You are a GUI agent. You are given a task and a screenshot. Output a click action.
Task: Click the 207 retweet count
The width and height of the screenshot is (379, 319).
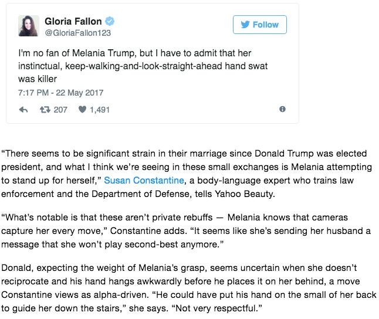coord(60,110)
